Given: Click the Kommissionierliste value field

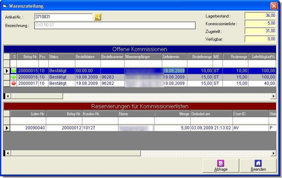Looking at the screenshot, I should [260, 23].
